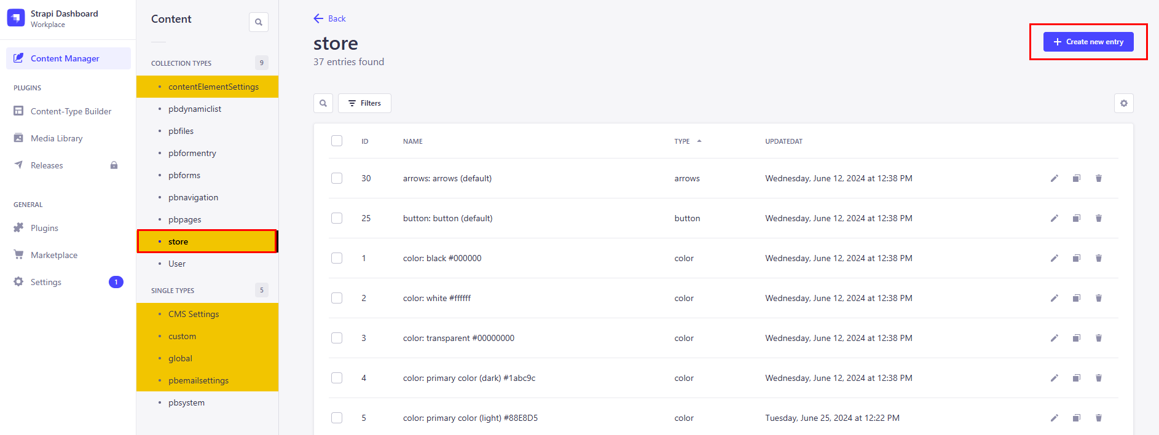This screenshot has height=435, width=1159.
Task: Select the store collection type
Action: pos(207,241)
